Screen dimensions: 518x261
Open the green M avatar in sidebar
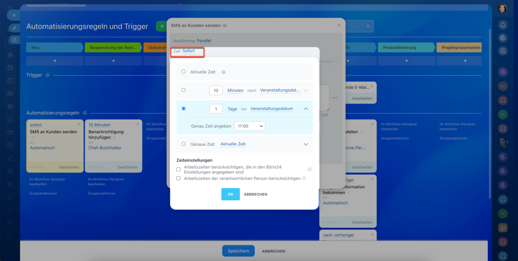(x=503, y=114)
